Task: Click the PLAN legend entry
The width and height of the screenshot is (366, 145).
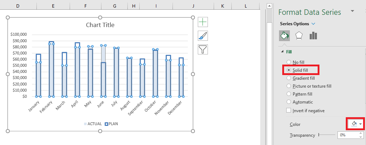Action: pyautogui.click(x=111, y=124)
